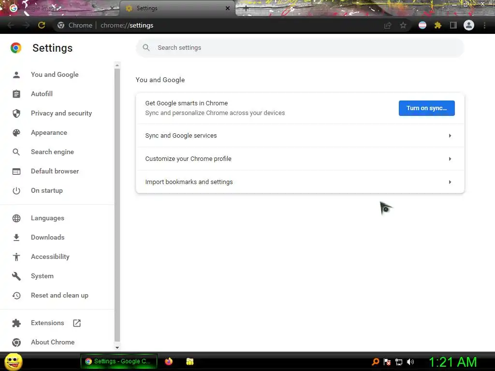The height and width of the screenshot is (371, 495).
Task: Open a new tab with the plus button
Action: tap(246, 9)
